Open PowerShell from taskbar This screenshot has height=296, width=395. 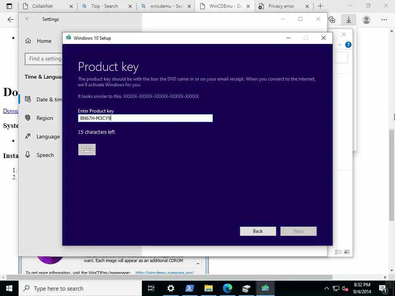click(189, 288)
